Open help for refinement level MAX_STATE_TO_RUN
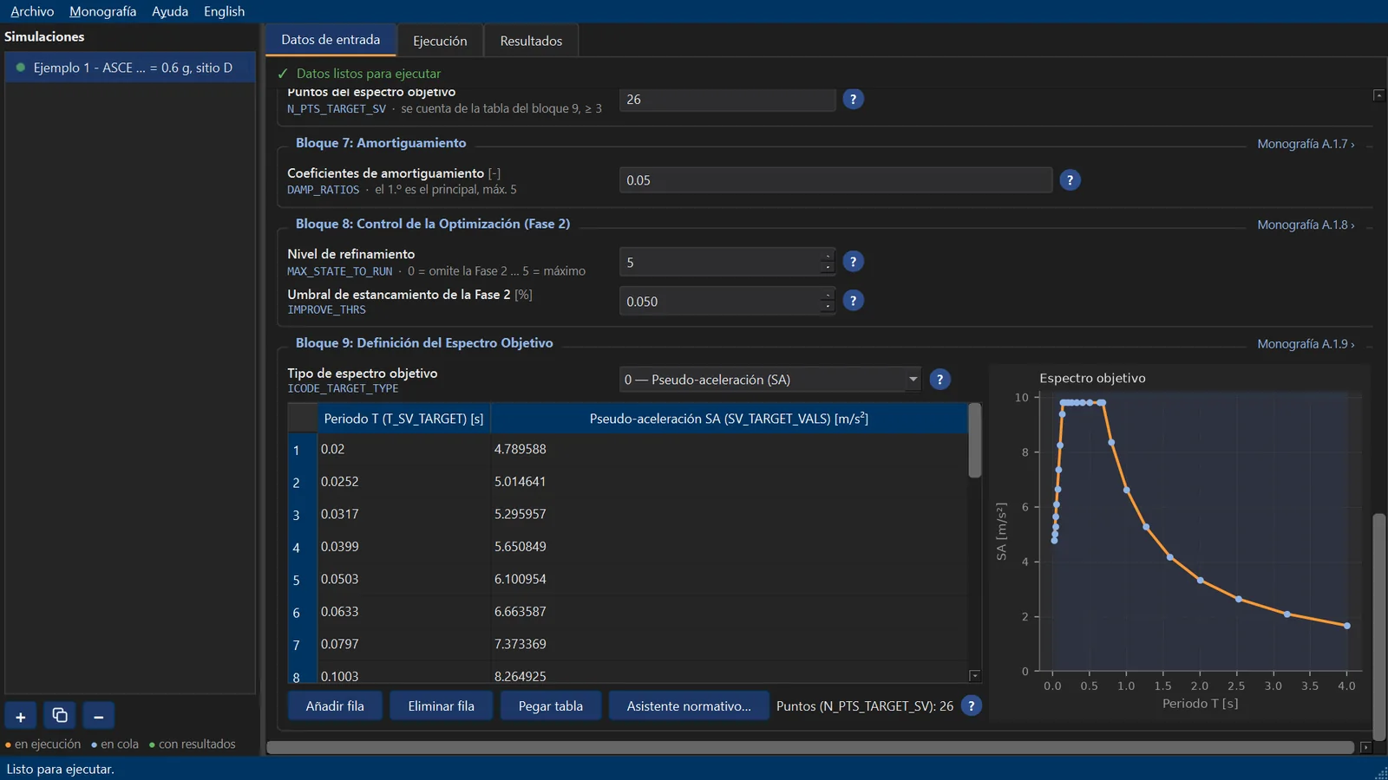This screenshot has height=780, width=1388. 853,262
